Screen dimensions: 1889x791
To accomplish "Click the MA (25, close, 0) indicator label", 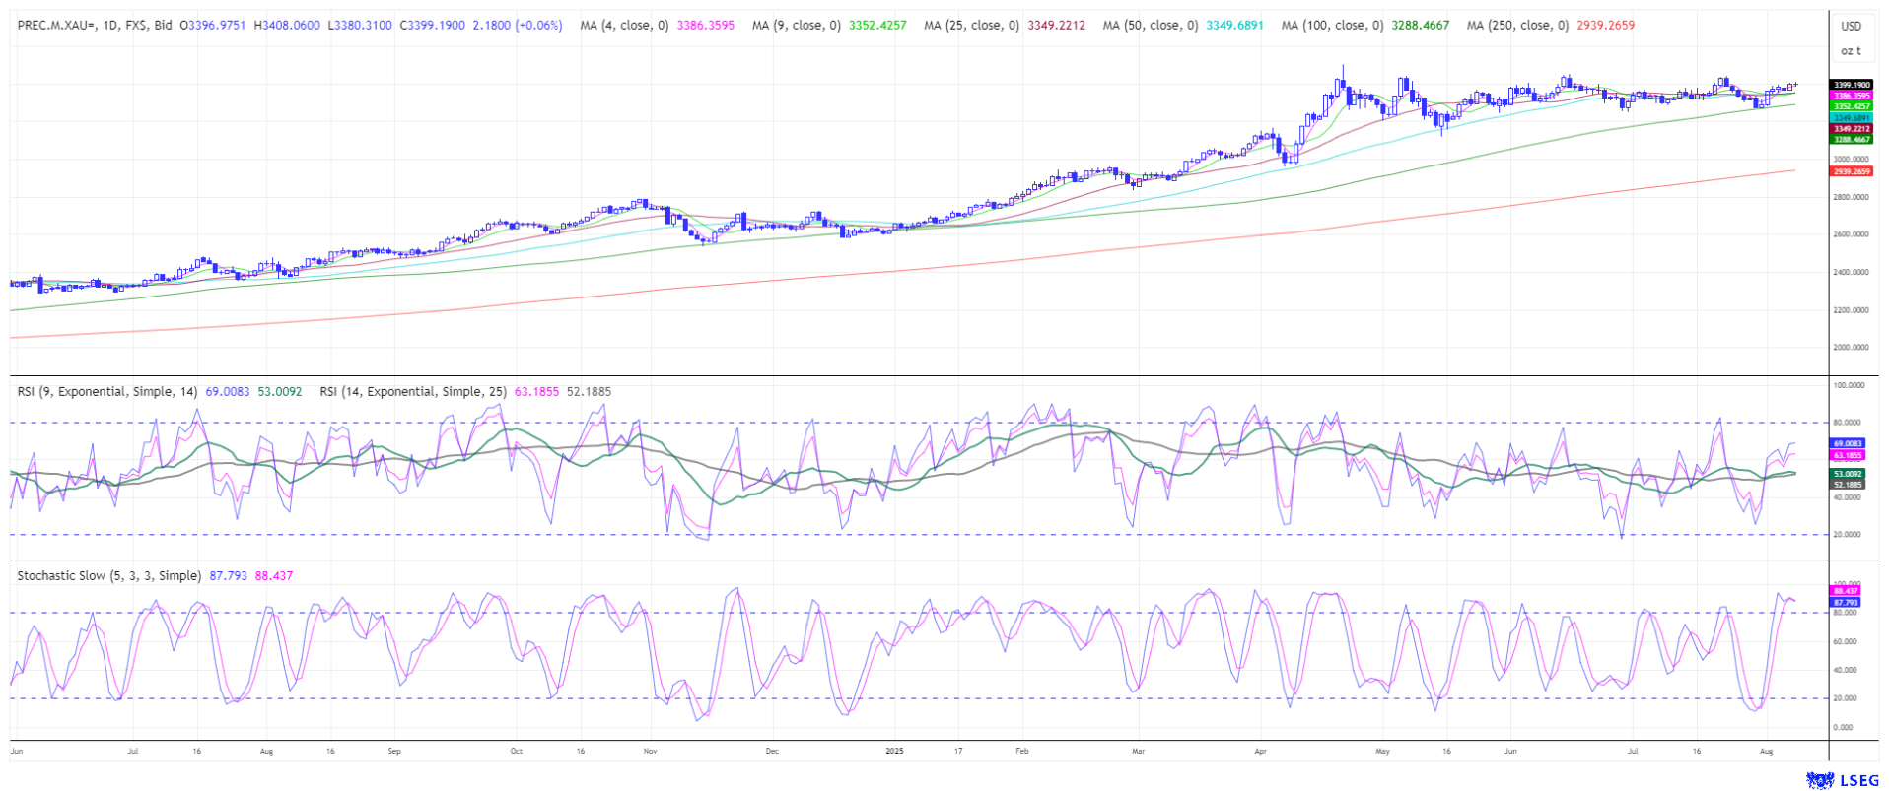I will (971, 26).
